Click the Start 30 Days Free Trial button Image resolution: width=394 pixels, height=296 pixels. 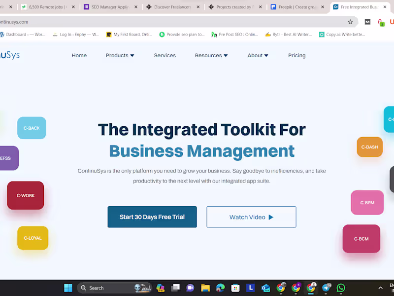pyautogui.click(x=152, y=217)
